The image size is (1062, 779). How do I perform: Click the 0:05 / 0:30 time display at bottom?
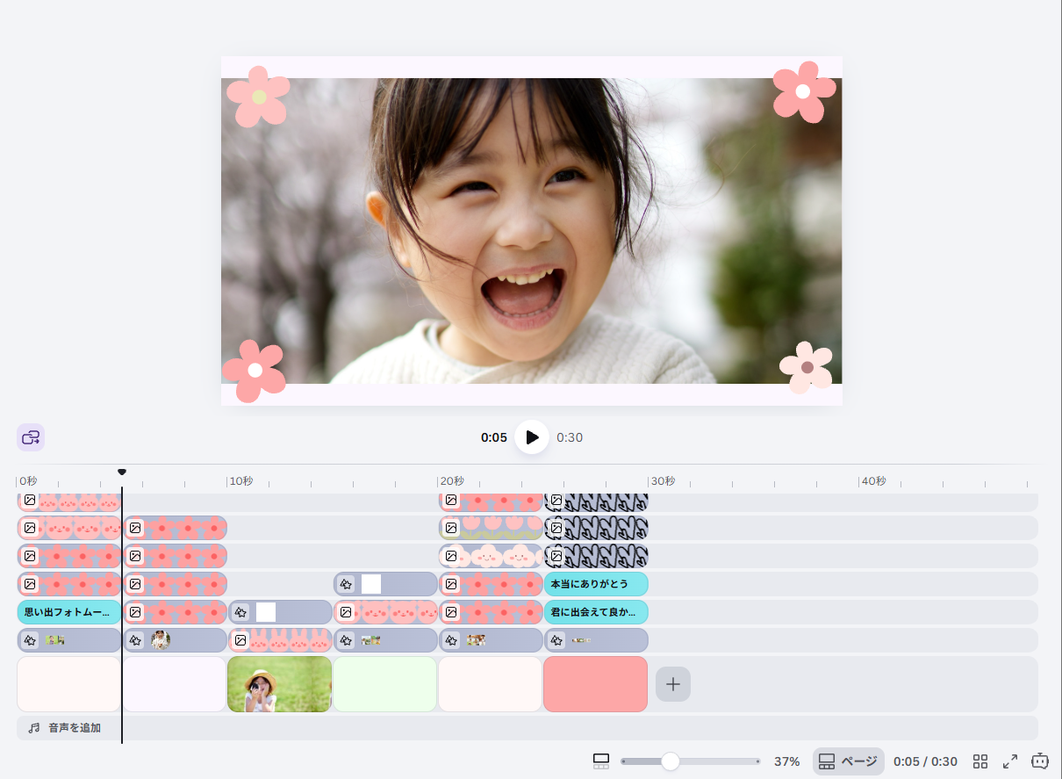(925, 761)
